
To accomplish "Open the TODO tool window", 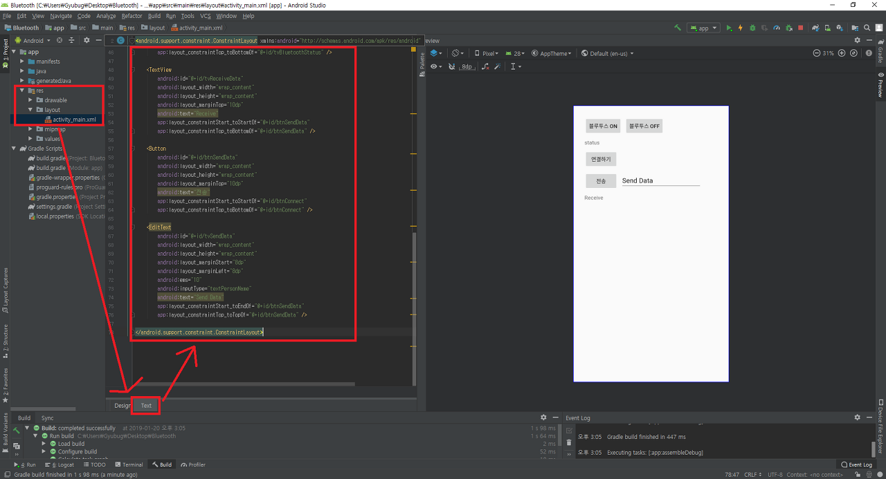I will coord(94,464).
